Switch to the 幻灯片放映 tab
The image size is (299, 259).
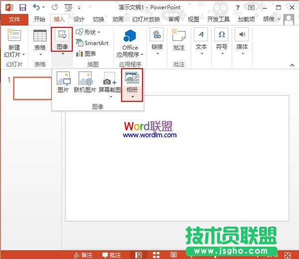pos(146,19)
